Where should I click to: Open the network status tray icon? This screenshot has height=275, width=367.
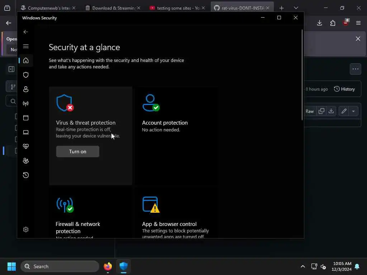314,266
